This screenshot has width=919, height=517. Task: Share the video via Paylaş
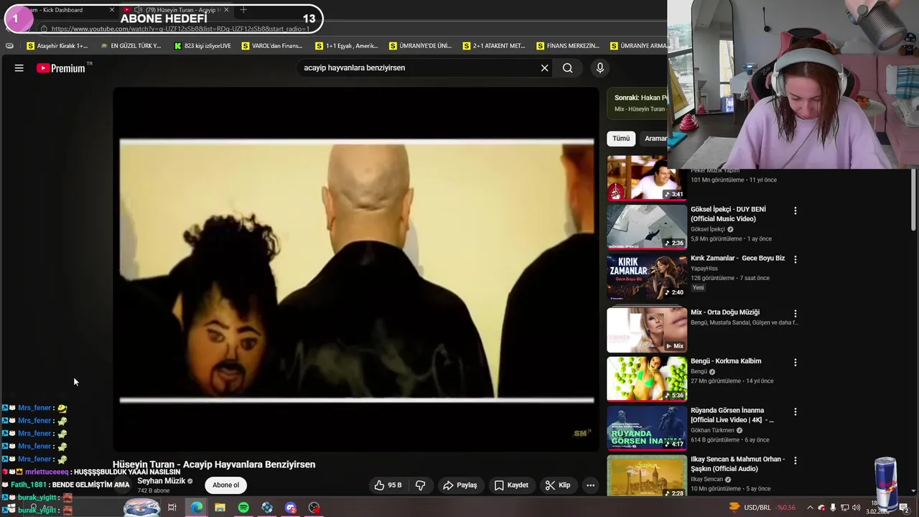click(x=460, y=485)
